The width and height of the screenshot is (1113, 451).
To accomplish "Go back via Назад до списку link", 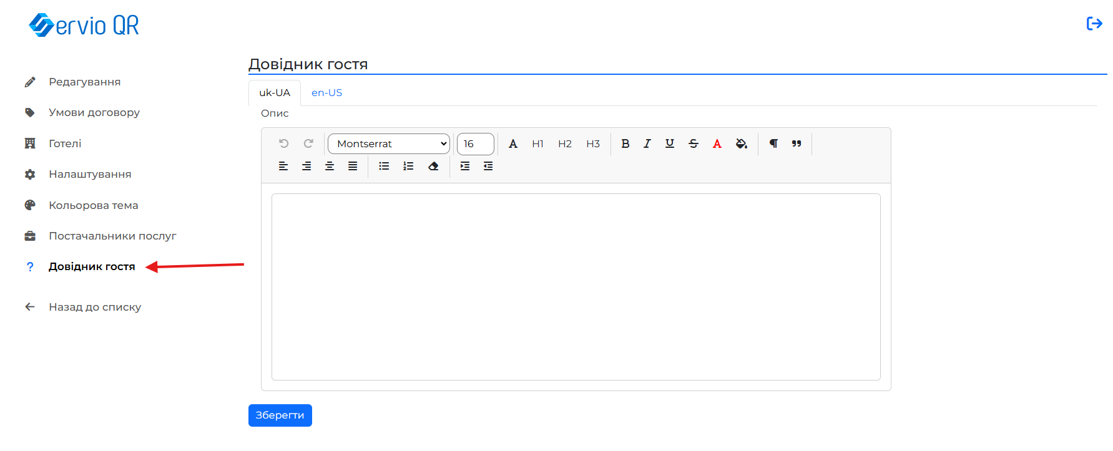I will (95, 307).
